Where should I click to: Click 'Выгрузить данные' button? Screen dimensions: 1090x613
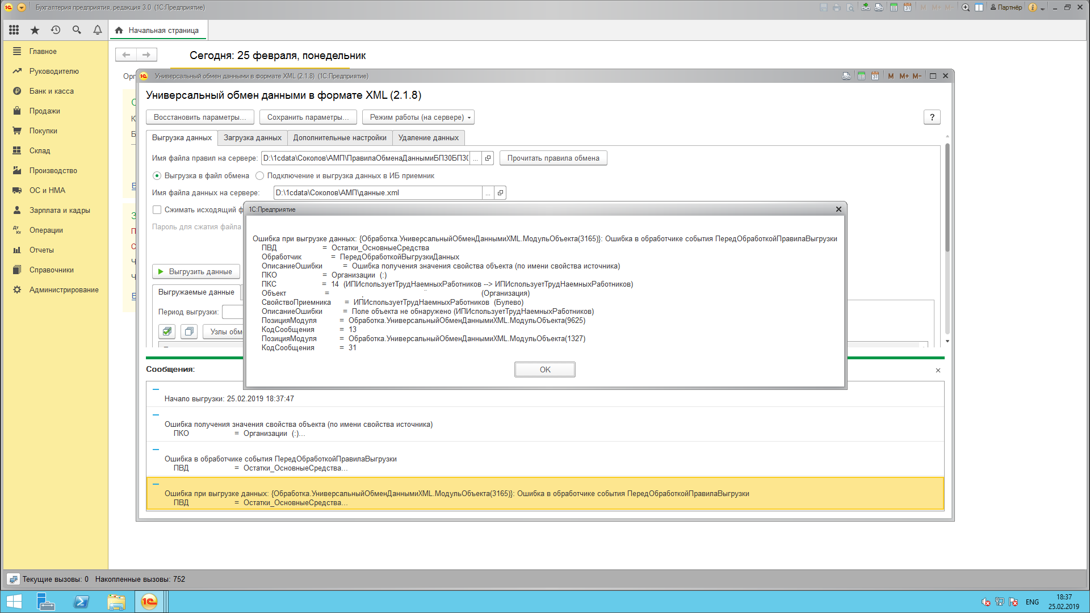pyautogui.click(x=196, y=272)
